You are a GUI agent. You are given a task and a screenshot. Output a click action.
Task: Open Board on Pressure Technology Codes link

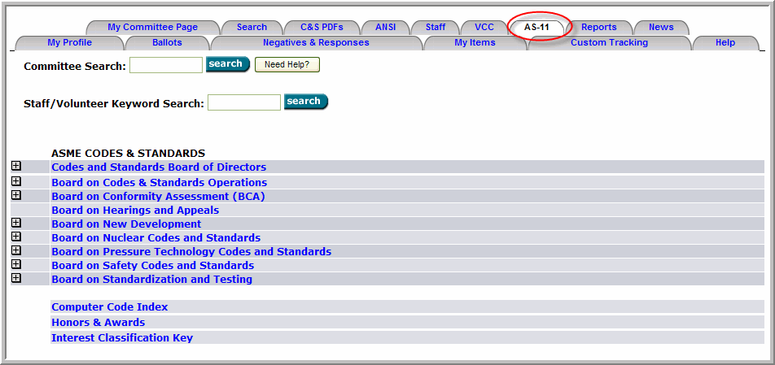pyautogui.click(x=192, y=251)
